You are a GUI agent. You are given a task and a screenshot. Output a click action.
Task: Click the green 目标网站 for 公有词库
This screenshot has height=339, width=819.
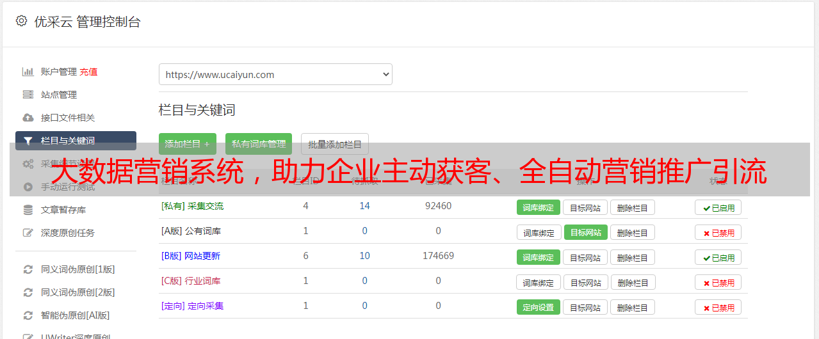click(586, 232)
